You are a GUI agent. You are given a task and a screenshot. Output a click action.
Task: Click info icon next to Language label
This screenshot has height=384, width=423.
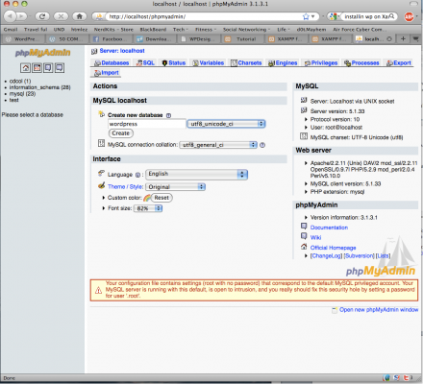pos(137,175)
